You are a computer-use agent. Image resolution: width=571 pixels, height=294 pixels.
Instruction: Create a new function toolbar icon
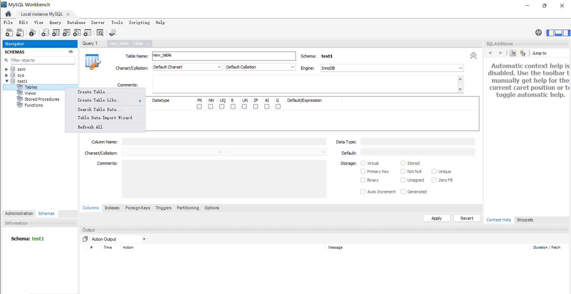(87, 32)
